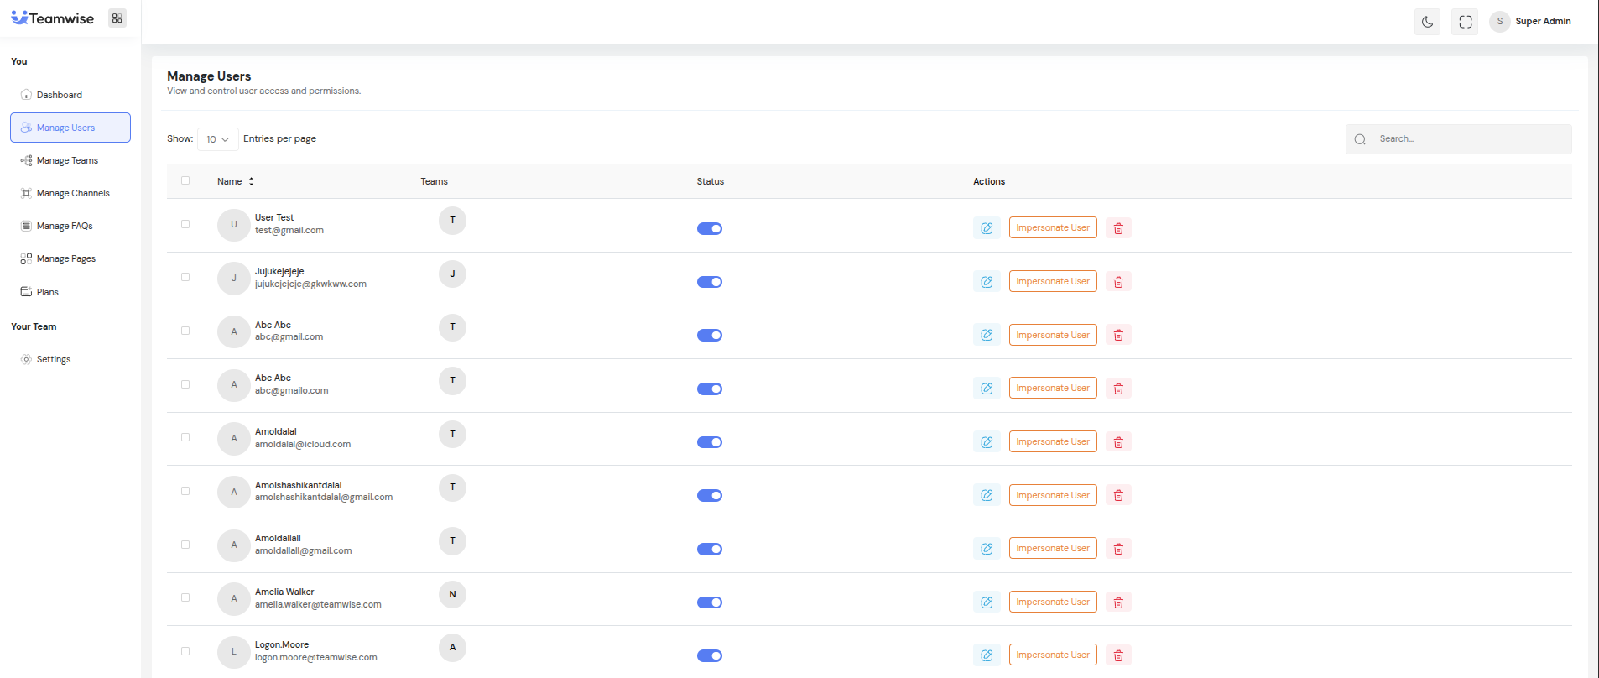Check the select-all checkbox in header
Viewport: 1599px width, 678px height.
click(x=185, y=180)
